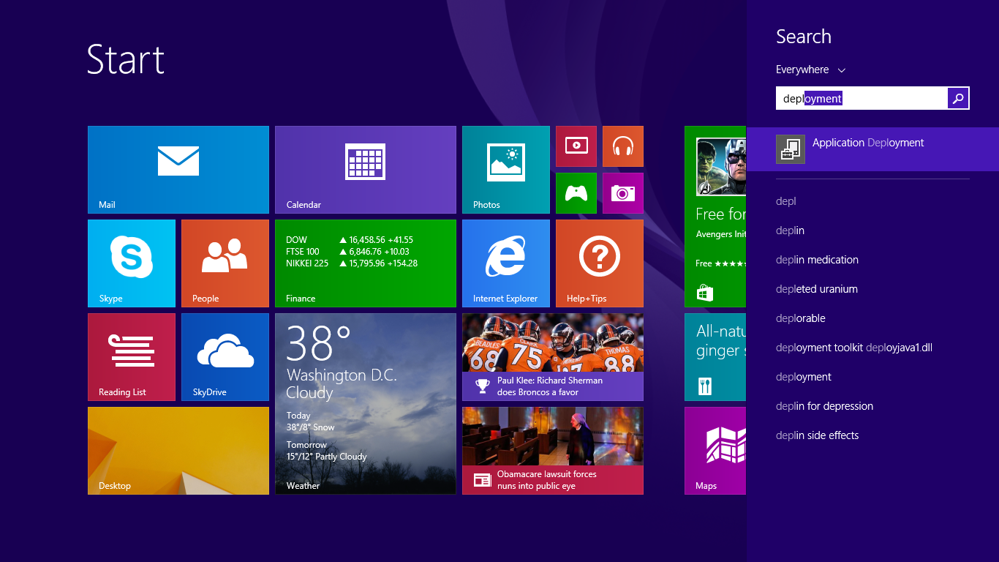Open the Video tile

point(576,146)
